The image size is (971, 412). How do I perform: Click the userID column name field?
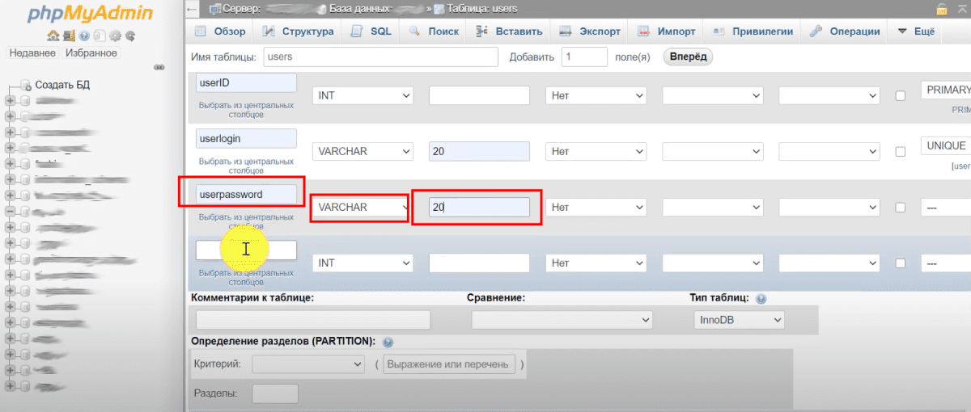click(246, 82)
